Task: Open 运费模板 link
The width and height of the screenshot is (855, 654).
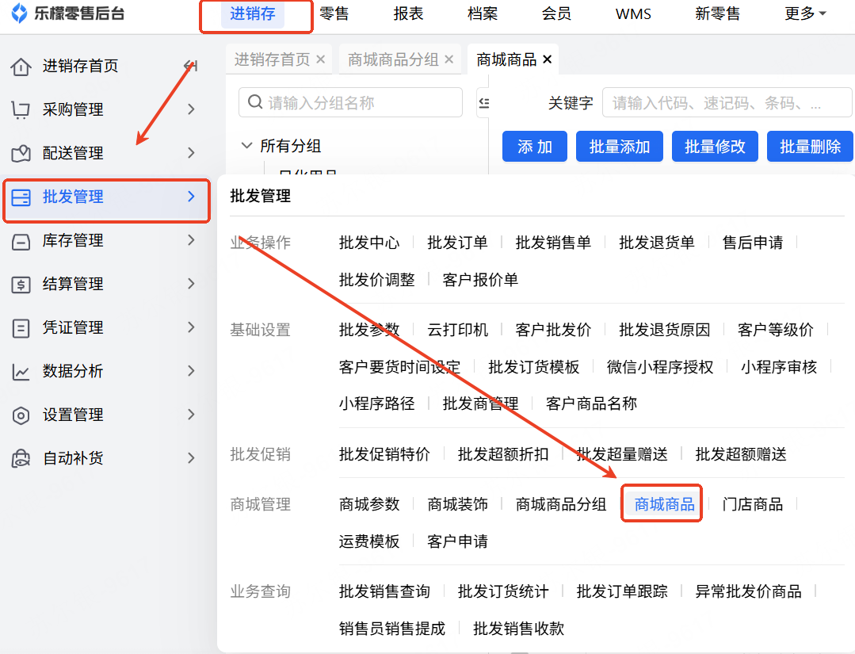Action: [369, 541]
